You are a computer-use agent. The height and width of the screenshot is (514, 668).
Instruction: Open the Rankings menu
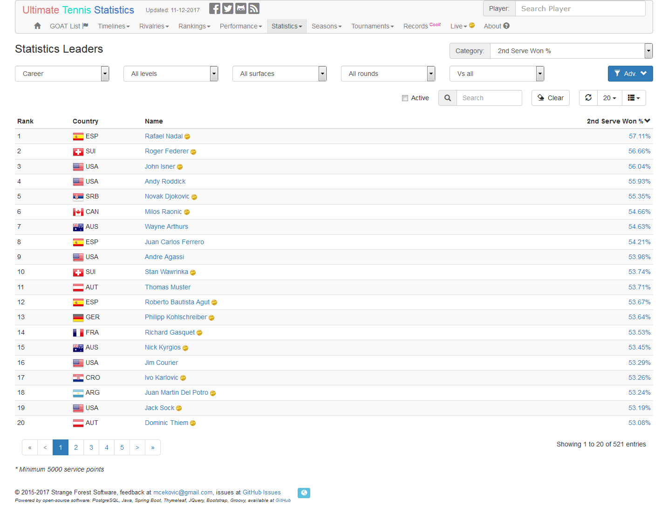tap(194, 26)
